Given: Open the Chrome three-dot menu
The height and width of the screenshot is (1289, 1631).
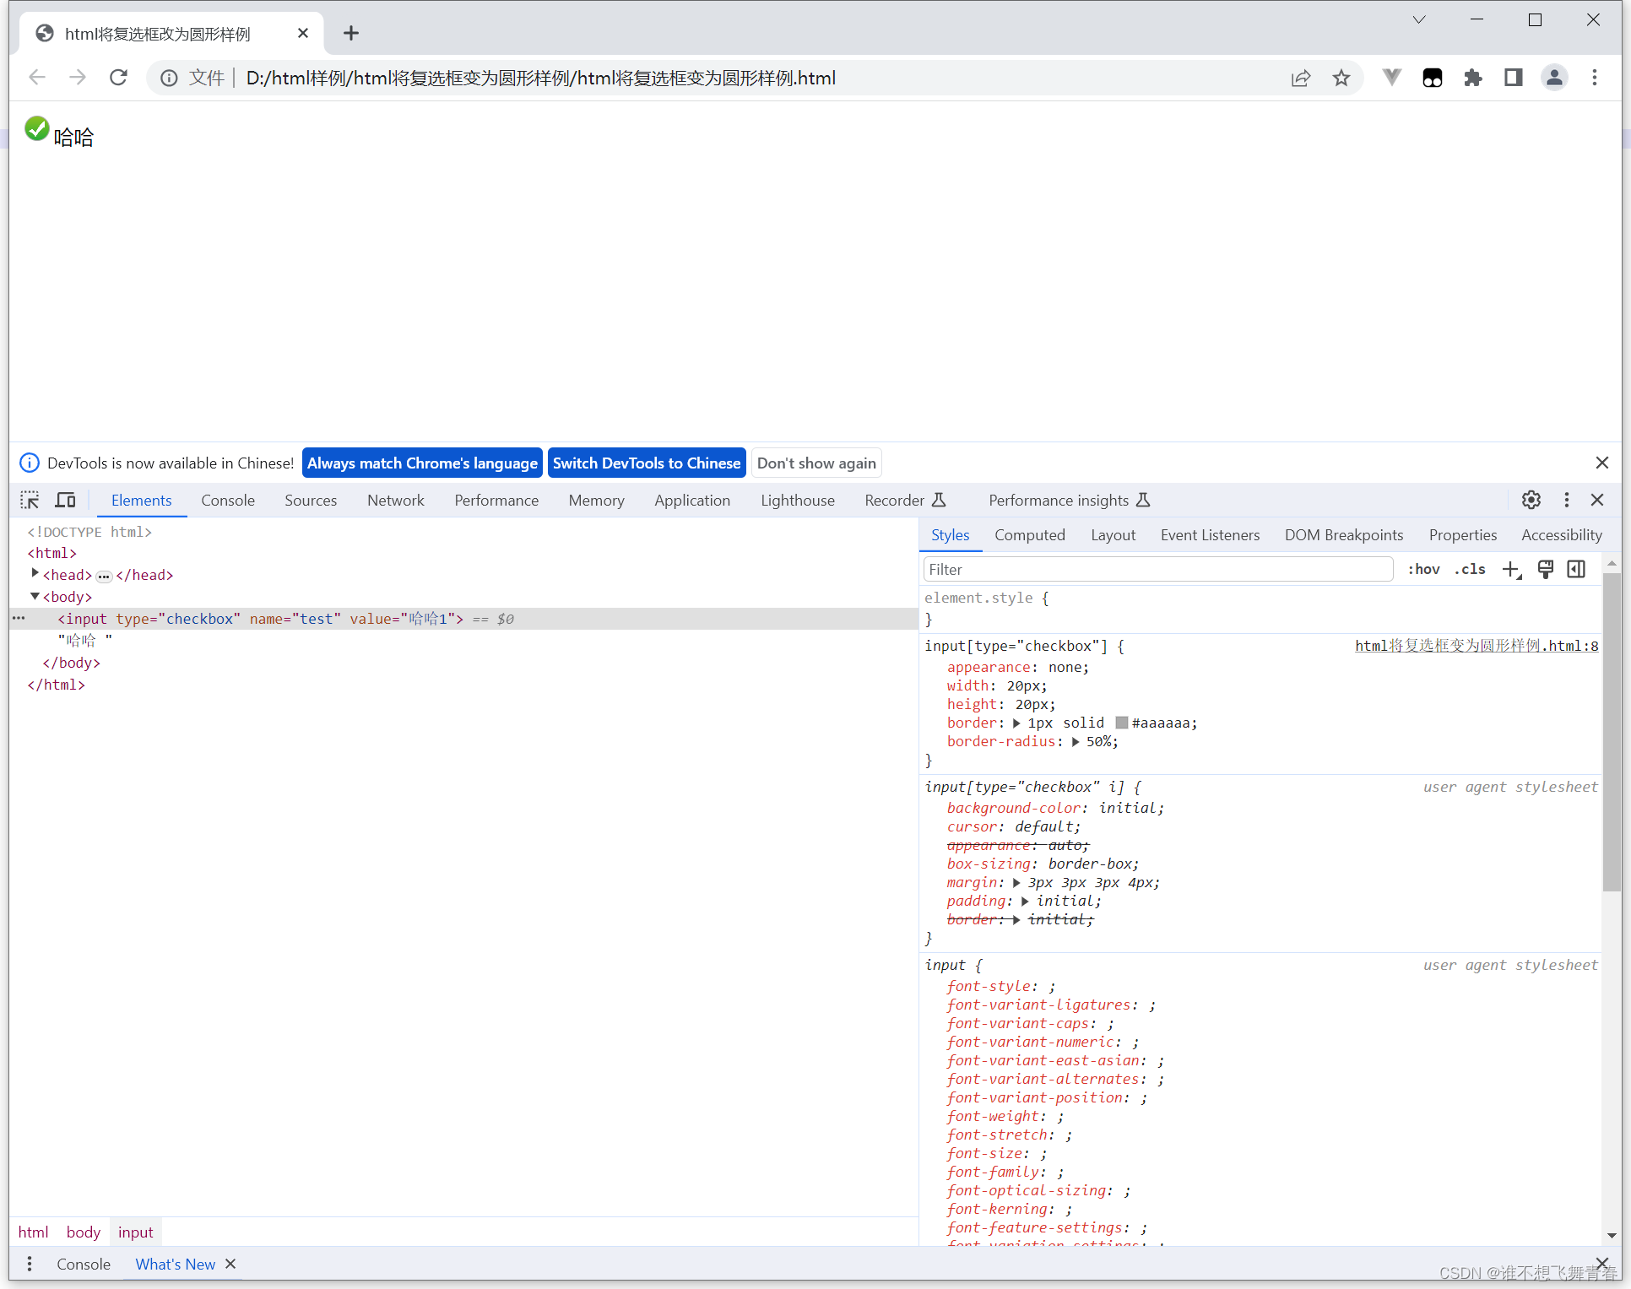Looking at the screenshot, I should point(1595,78).
